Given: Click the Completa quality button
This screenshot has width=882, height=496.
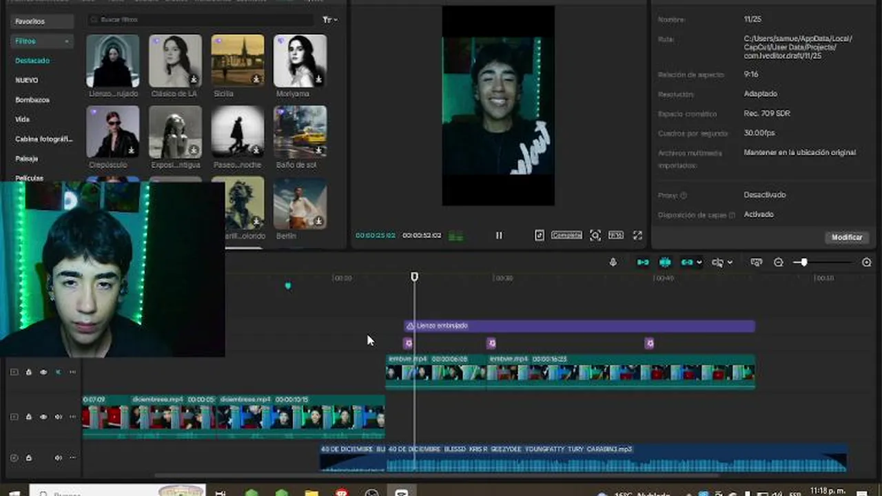Looking at the screenshot, I should [566, 236].
